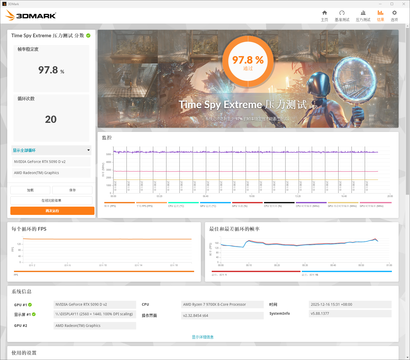Click the 系统信息 heading
This screenshot has height=360, width=410.
click(21, 291)
